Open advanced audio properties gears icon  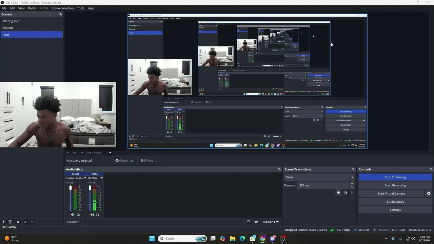tap(256, 222)
